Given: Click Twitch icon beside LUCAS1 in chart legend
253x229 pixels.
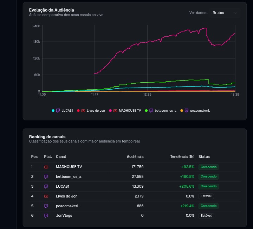Looking at the screenshot, I should click(x=58, y=111).
